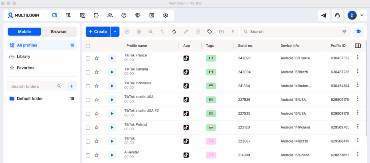Open the graduation cap tutorial icon
Screen dimensions: 370x163
358,31
